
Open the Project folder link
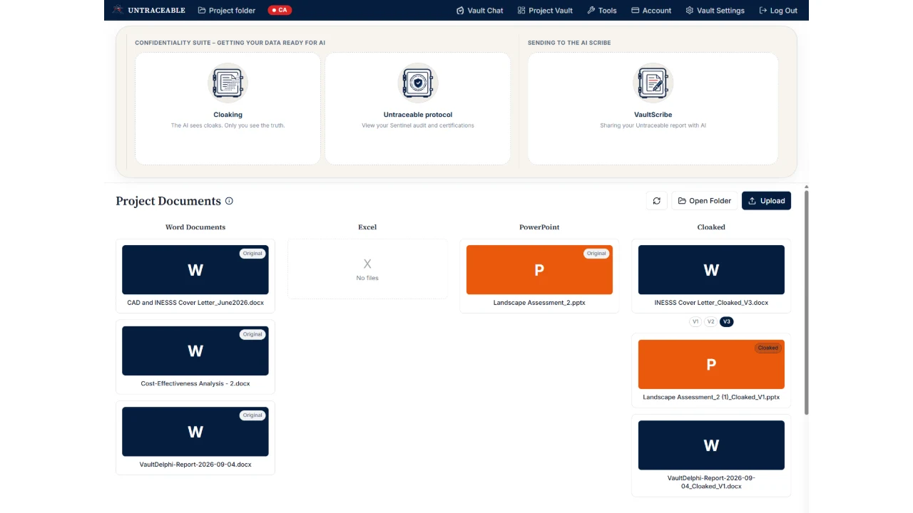pos(228,11)
